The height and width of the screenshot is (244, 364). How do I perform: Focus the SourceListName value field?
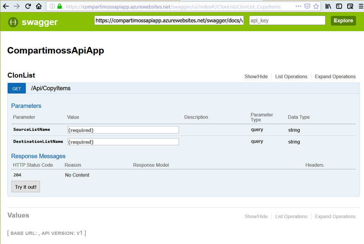tap(123, 130)
